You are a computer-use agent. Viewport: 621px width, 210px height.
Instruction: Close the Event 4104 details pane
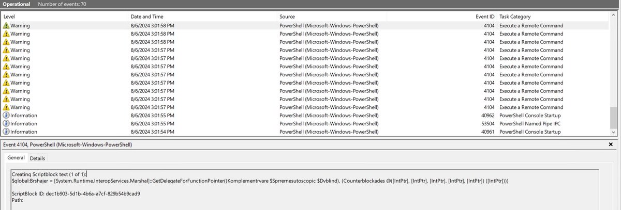tap(611, 145)
